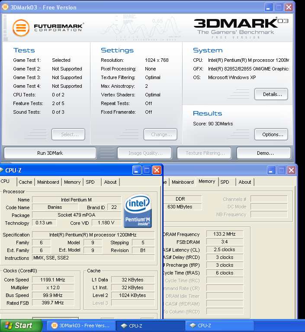This screenshot has width=305, height=332.
Task: Click the Package field 'Socket 479 mPGA'
Action: (x=77, y=215)
